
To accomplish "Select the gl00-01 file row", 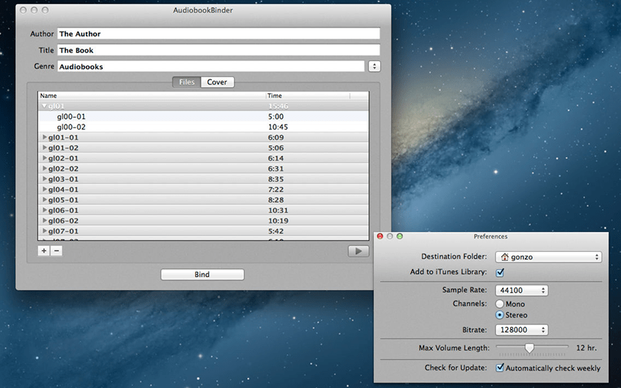I will 203,117.
